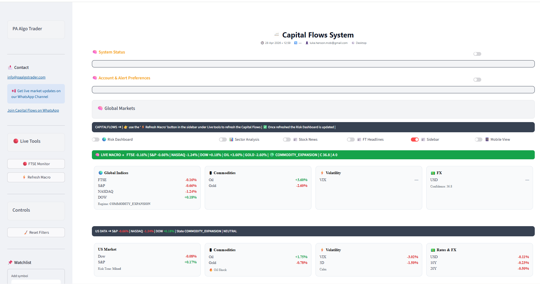Expand the System Status section switch
Screen dimensions: 540x284
(477, 54)
